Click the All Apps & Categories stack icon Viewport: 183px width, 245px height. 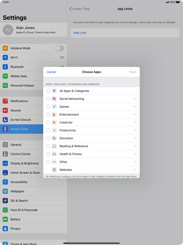pyautogui.click(x=54, y=91)
